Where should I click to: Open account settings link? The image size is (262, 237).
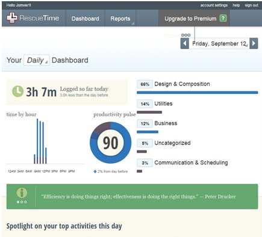tap(214, 5)
